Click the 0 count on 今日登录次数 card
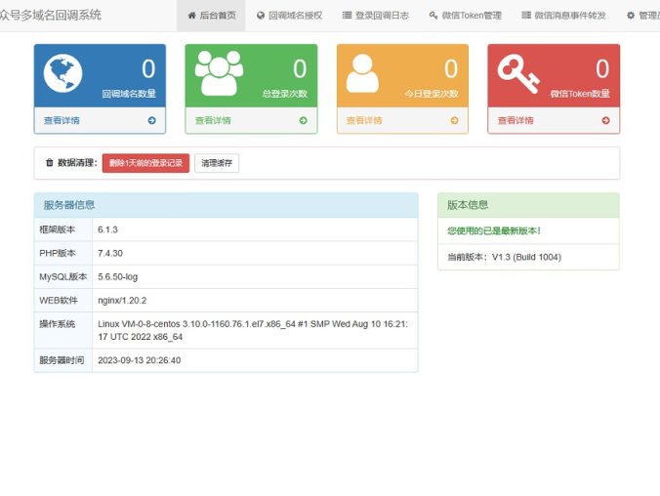Screen dimensions: 660x496 click(x=451, y=69)
